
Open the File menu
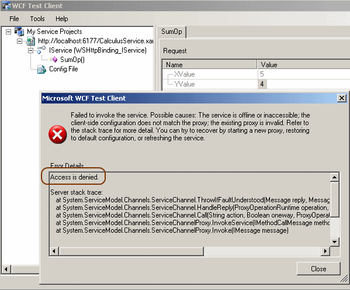pyautogui.click(x=14, y=19)
